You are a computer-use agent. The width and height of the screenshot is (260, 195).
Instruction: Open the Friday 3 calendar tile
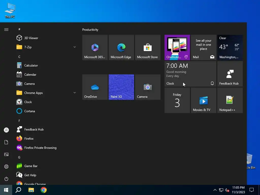click(177, 100)
